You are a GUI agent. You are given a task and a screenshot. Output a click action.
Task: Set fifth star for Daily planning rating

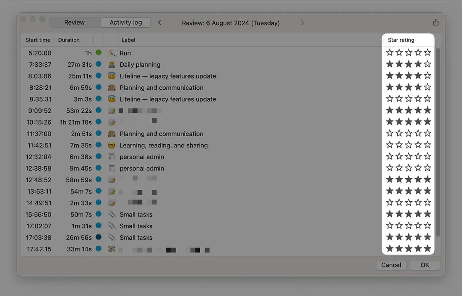click(x=427, y=64)
